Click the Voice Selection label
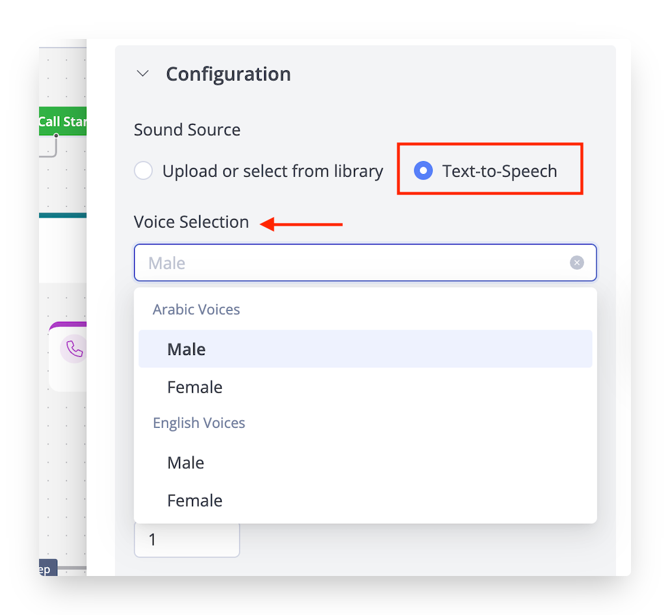This screenshot has height=615, width=670. coord(191,222)
